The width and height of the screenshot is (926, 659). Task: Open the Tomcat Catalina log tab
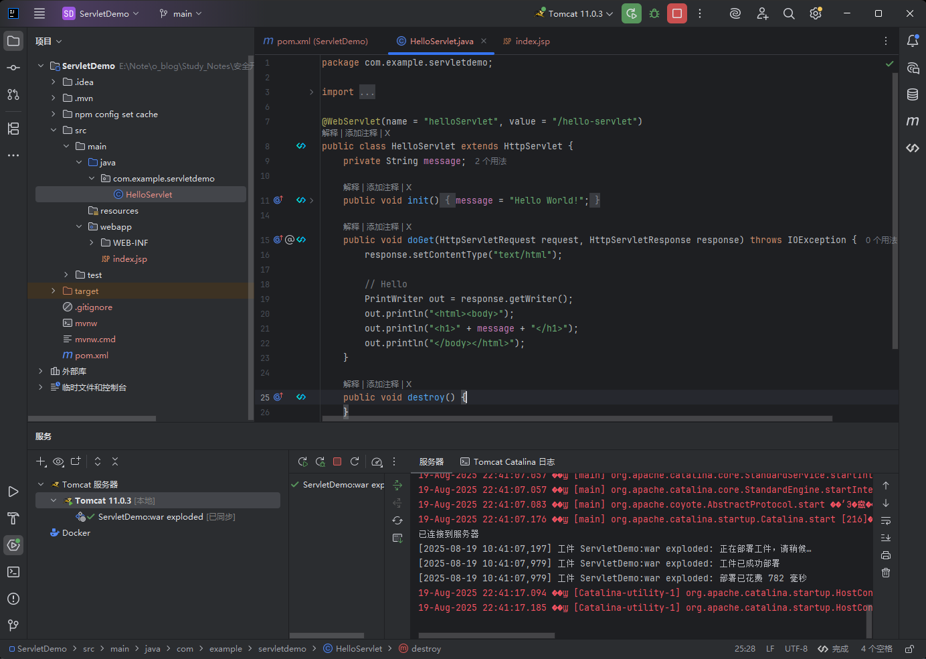(508, 461)
